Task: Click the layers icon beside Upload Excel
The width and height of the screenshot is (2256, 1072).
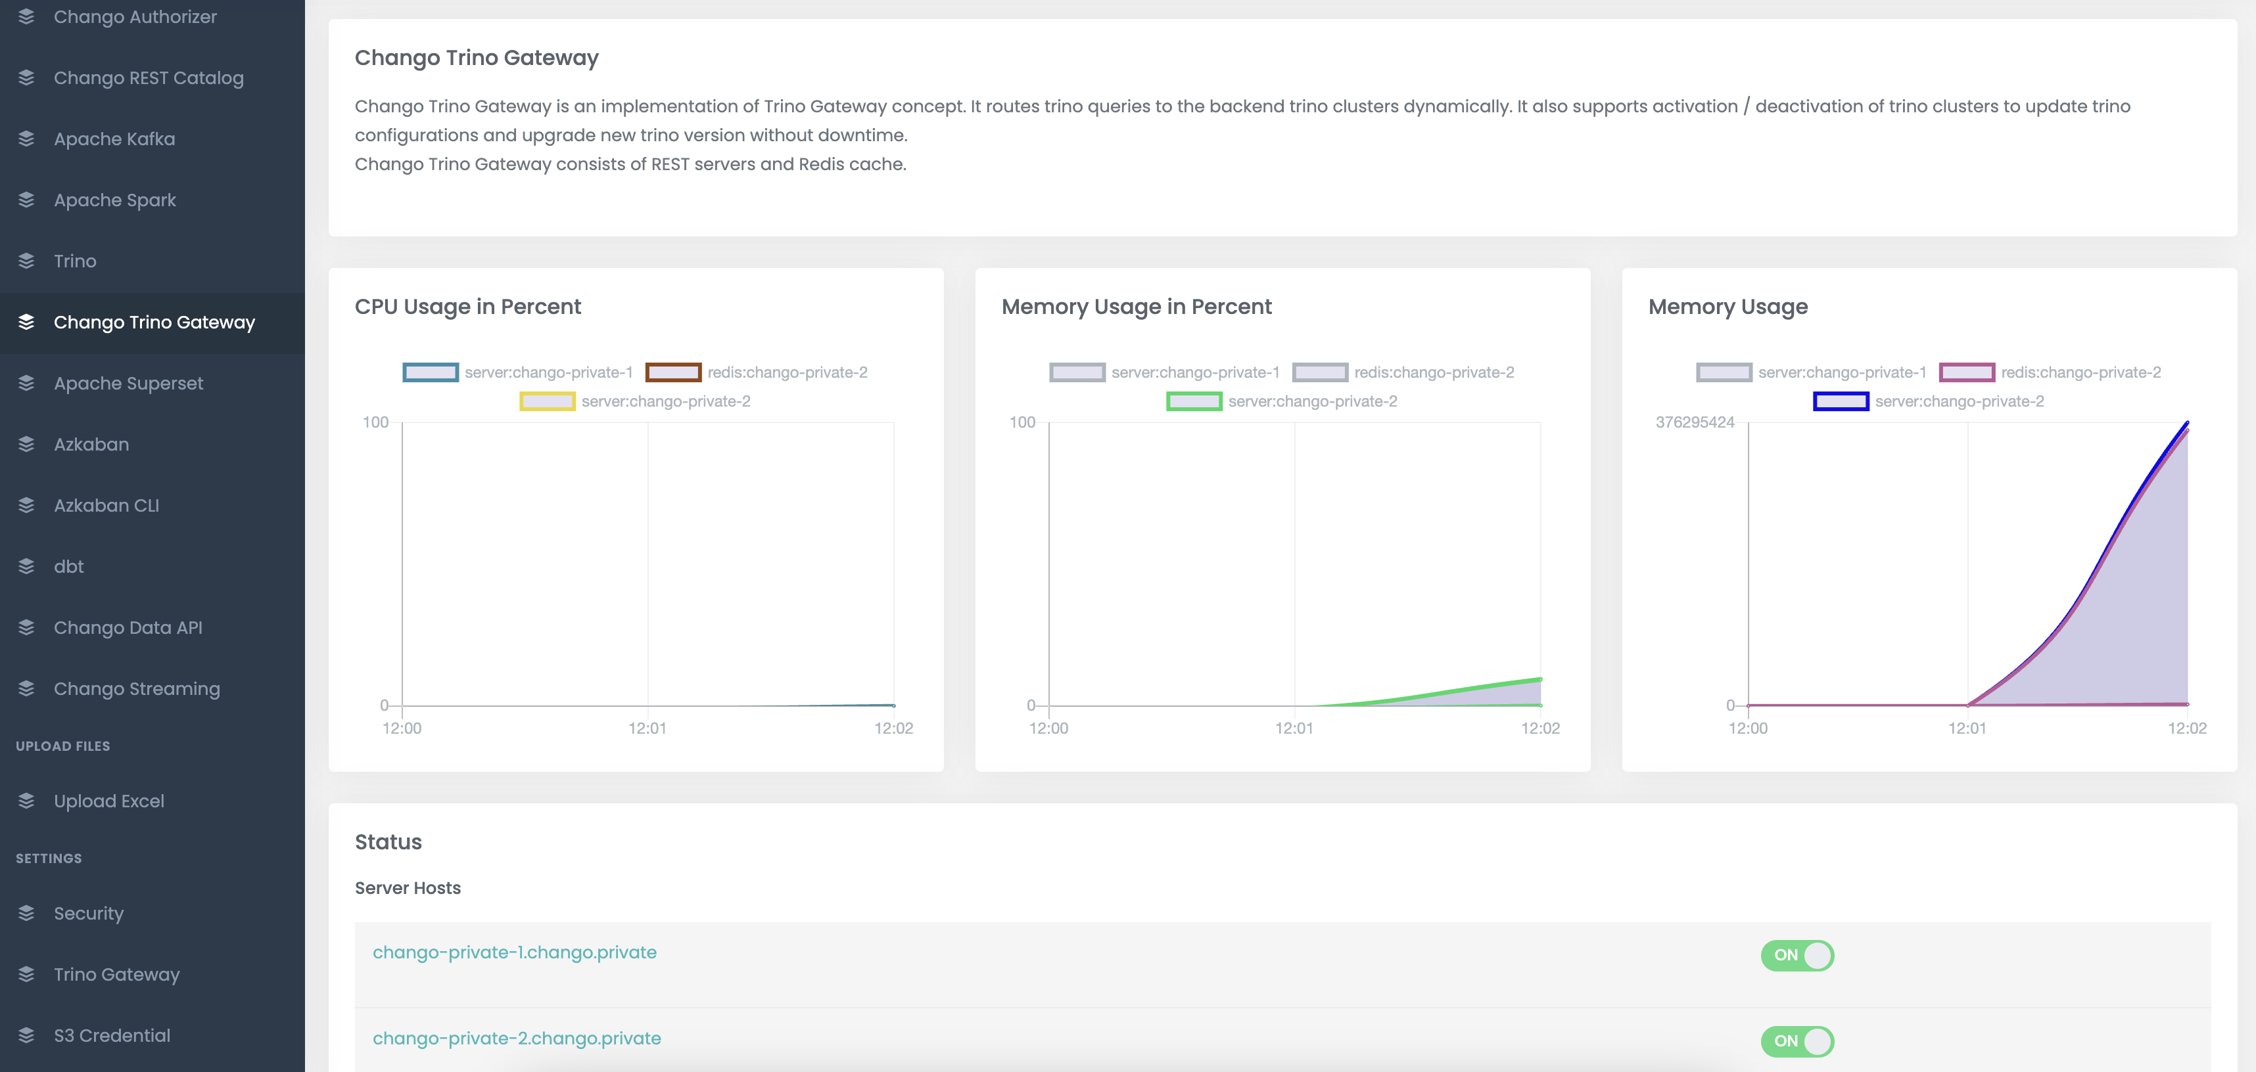Action: click(x=26, y=801)
